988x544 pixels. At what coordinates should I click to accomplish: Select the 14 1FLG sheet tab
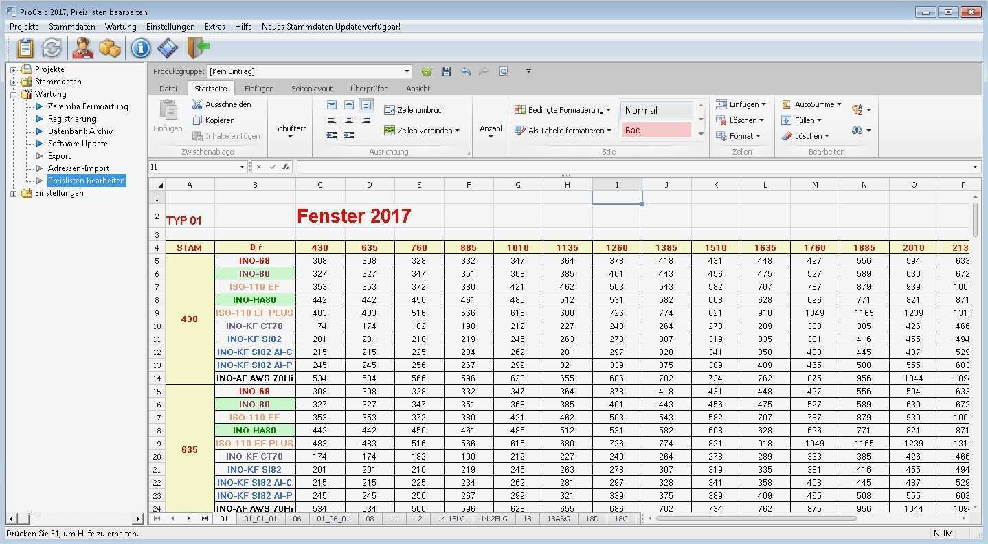tap(453, 519)
